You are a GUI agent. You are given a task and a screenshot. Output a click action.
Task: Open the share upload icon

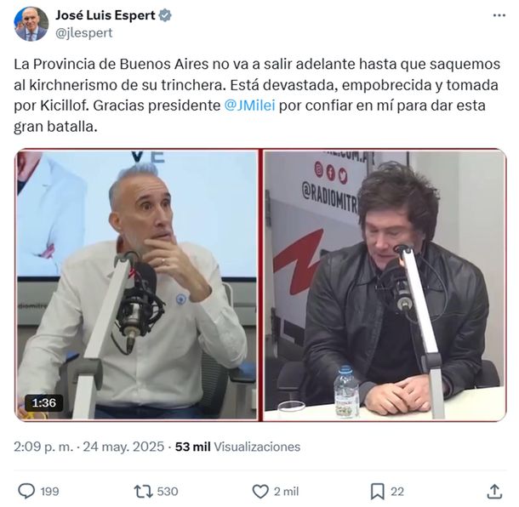494,492
